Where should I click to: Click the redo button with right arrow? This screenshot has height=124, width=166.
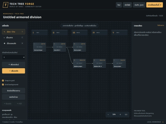click(19, 104)
